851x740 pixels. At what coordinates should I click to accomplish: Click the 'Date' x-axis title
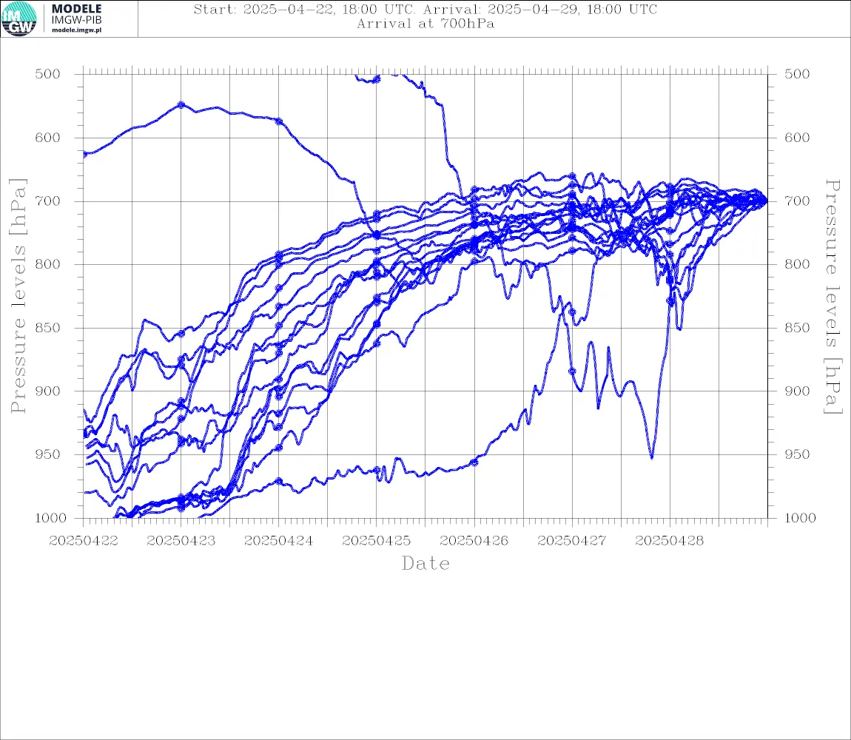click(426, 563)
